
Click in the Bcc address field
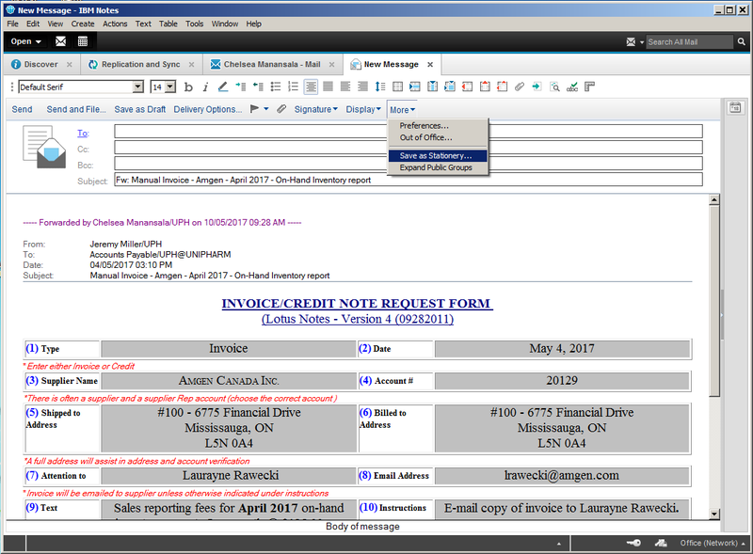(x=409, y=164)
